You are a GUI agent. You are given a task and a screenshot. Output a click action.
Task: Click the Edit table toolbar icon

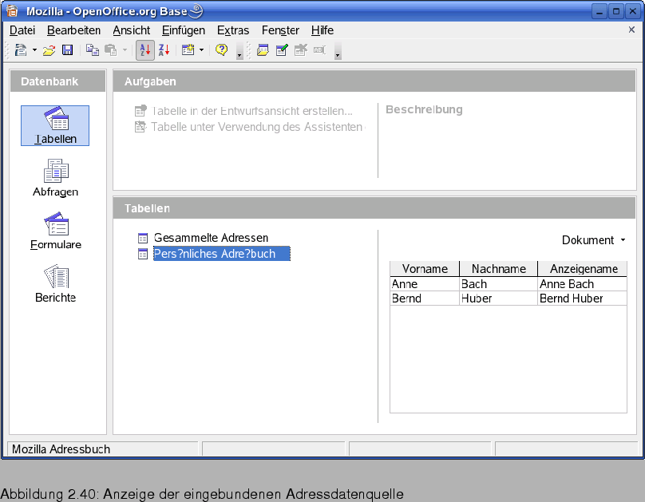[x=282, y=50]
